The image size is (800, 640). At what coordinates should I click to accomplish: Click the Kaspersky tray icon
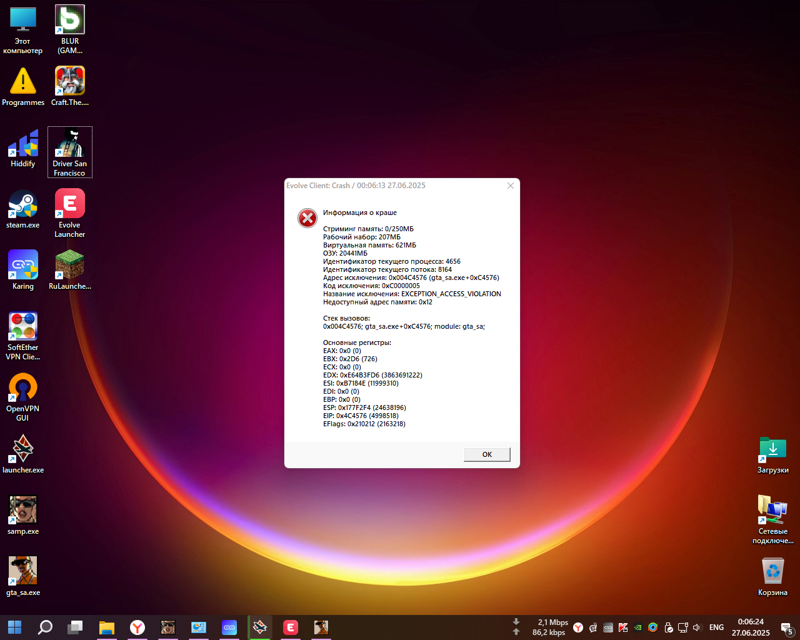click(x=623, y=627)
